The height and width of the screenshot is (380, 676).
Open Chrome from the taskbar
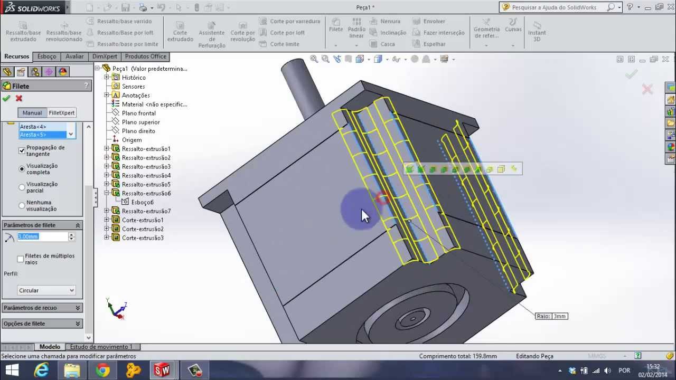(x=102, y=370)
